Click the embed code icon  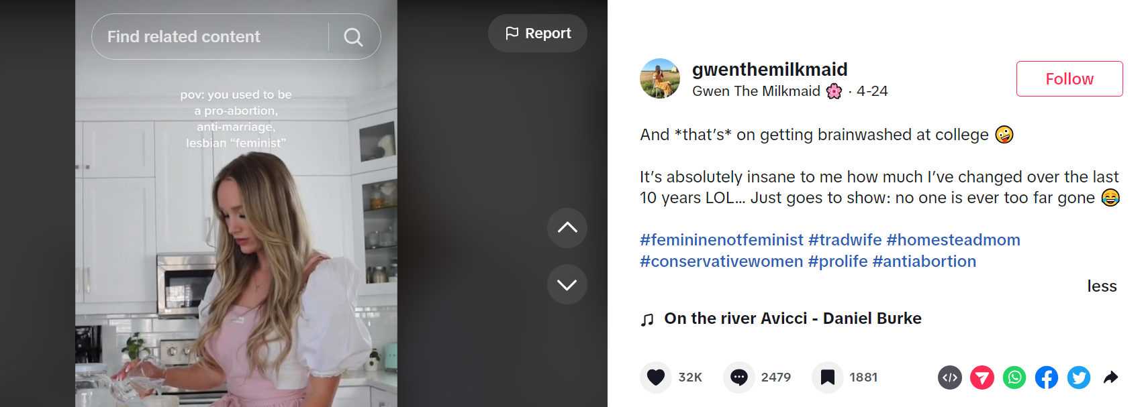[949, 377]
